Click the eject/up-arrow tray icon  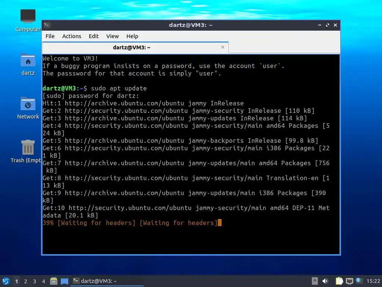(314, 281)
